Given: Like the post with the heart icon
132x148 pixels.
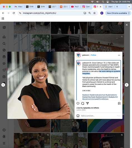Looking at the screenshot, I should pos(78,103).
